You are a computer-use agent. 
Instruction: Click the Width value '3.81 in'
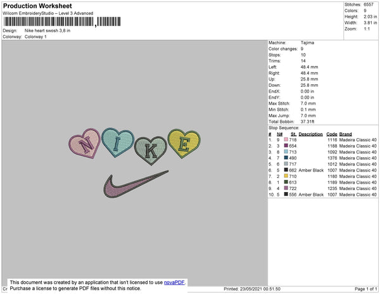pos(370,23)
